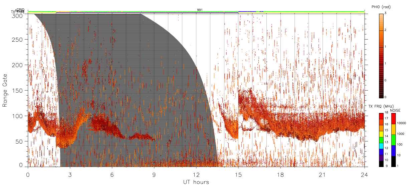Click the '14' TX FRQ legend label

tap(386, 136)
